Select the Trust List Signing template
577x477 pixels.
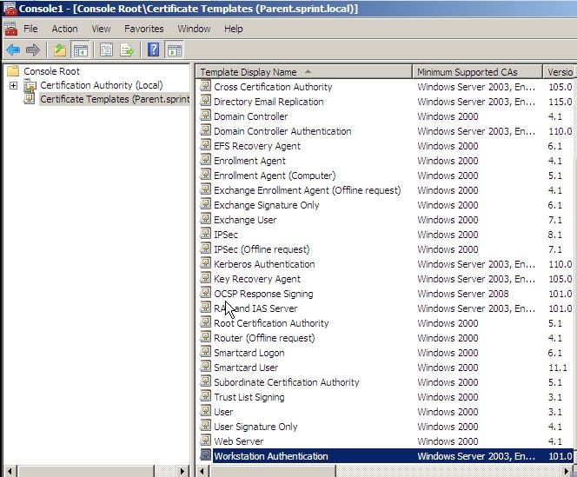(x=249, y=397)
